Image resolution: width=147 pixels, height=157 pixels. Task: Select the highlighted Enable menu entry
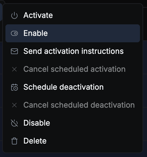pyautogui.click(x=73, y=33)
